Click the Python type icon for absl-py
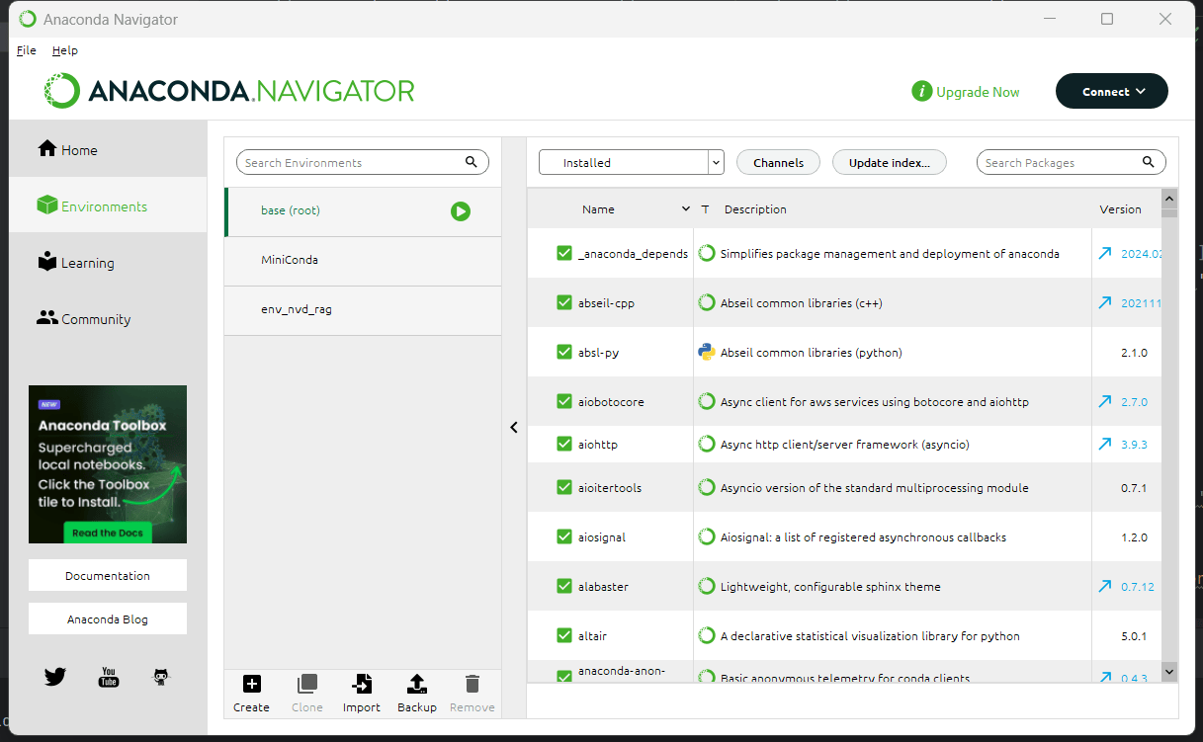 [707, 352]
